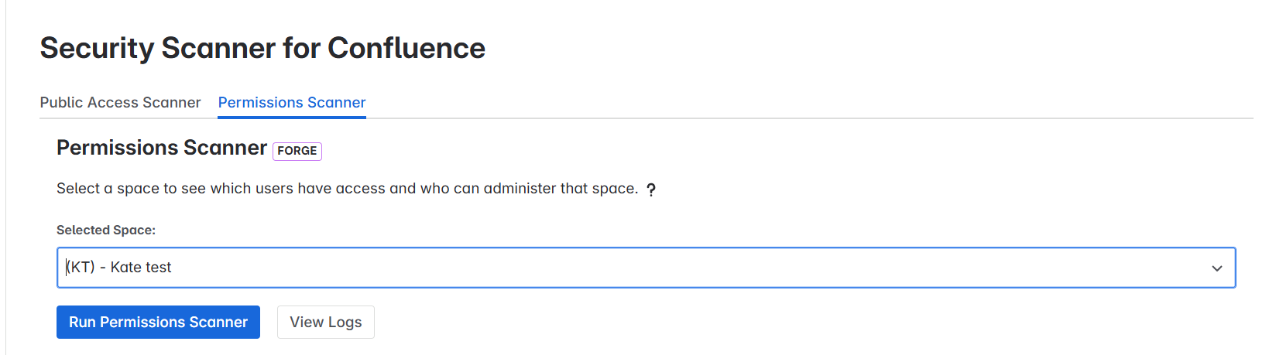The height and width of the screenshot is (355, 1276).
Task: Click the Security Scanner for Confluence title
Action: (262, 48)
